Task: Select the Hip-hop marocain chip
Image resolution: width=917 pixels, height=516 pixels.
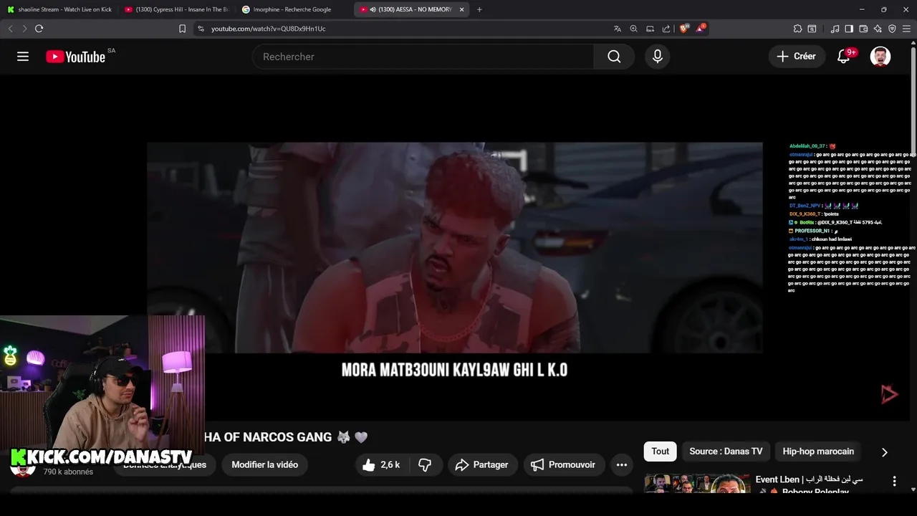Action: 818,451
